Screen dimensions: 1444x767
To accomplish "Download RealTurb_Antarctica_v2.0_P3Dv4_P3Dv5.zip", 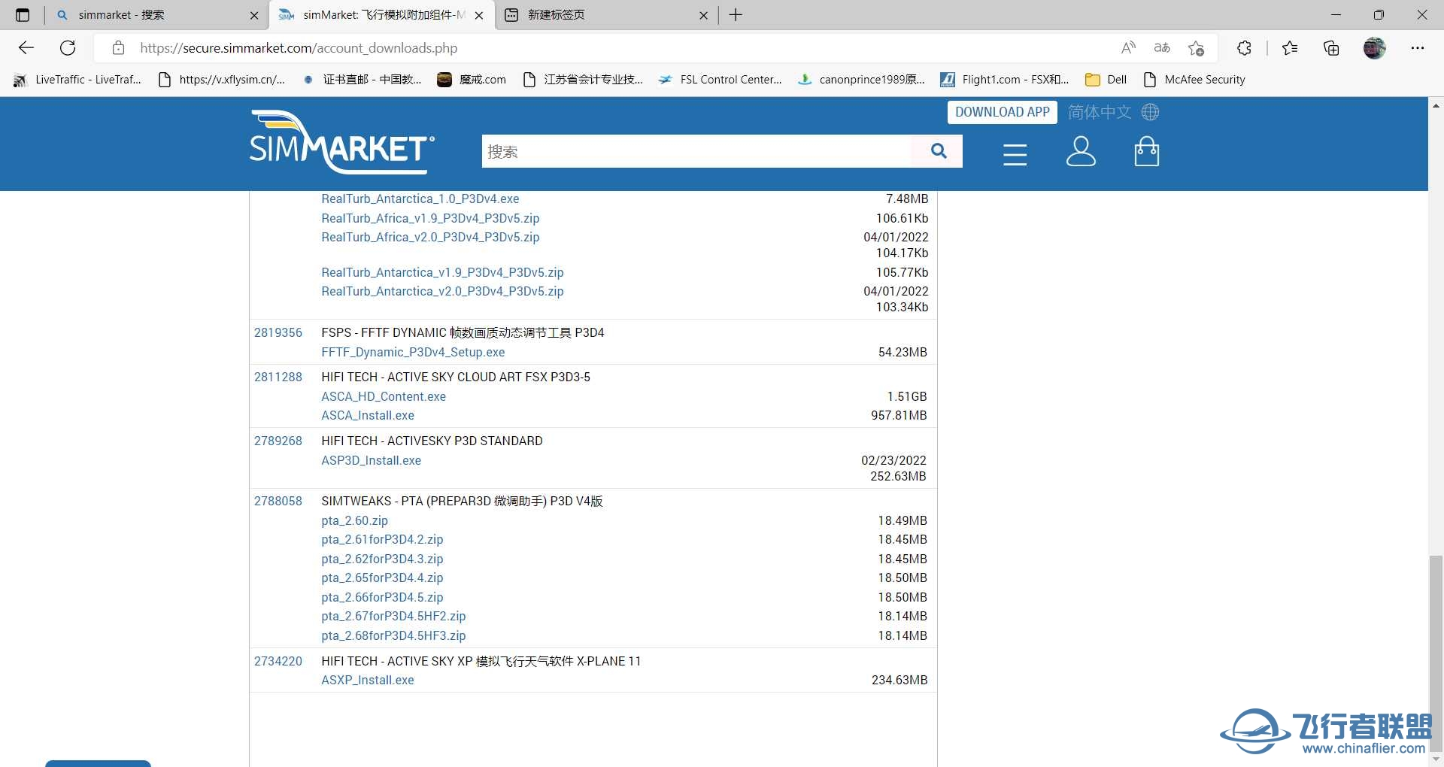I will (x=442, y=291).
